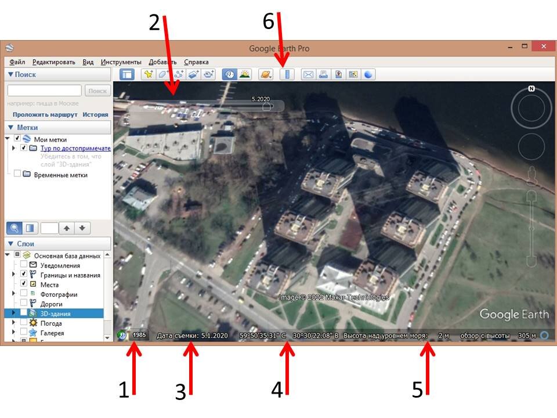This screenshot has width=557, height=418.
Task: Open the Редактировать menu
Action: coord(53,62)
